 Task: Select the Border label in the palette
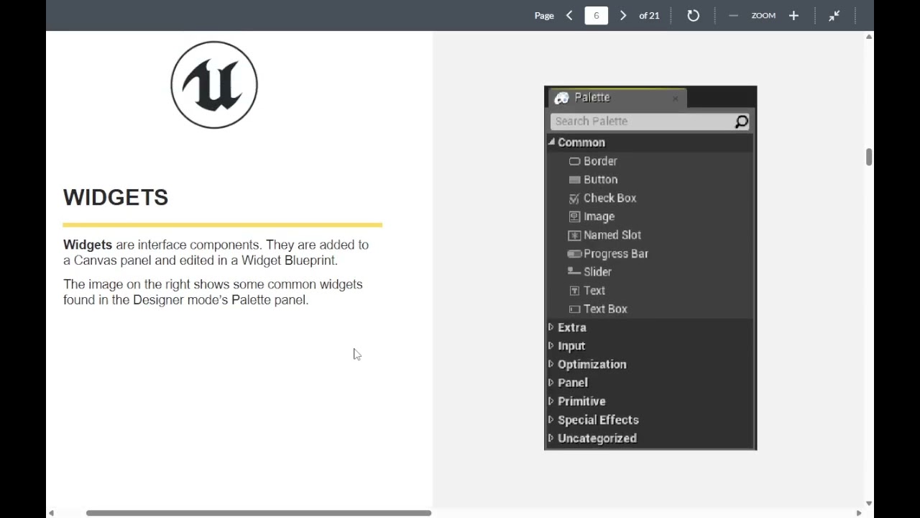click(600, 161)
